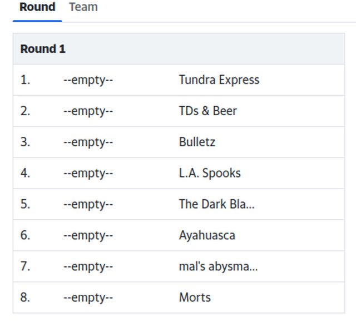Open the Ayahuasca team entry

pyautogui.click(x=207, y=235)
